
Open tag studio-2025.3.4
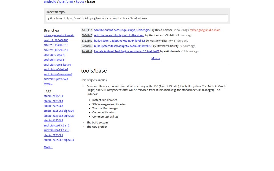coord(53,101)
